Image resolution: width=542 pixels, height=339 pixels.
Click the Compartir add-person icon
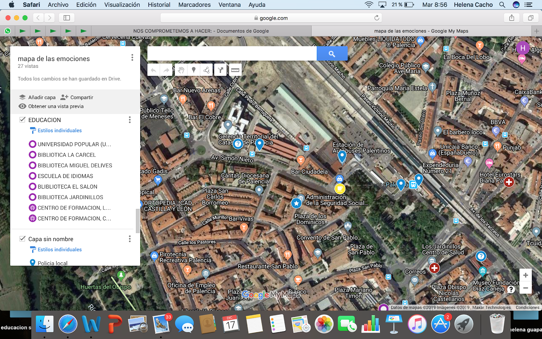(x=64, y=97)
